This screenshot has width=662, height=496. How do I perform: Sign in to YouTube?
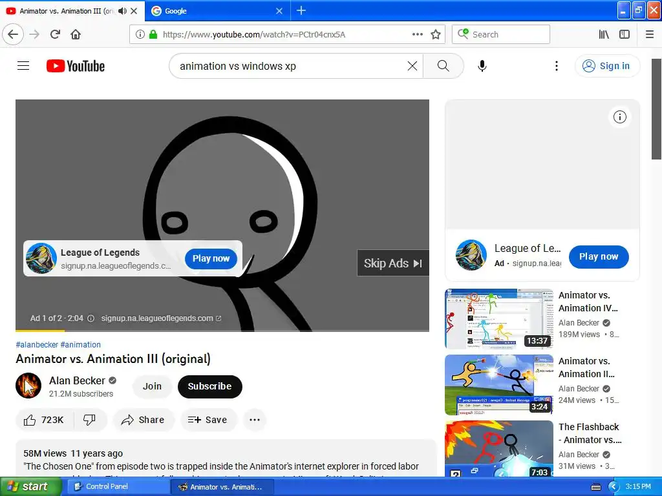point(607,66)
